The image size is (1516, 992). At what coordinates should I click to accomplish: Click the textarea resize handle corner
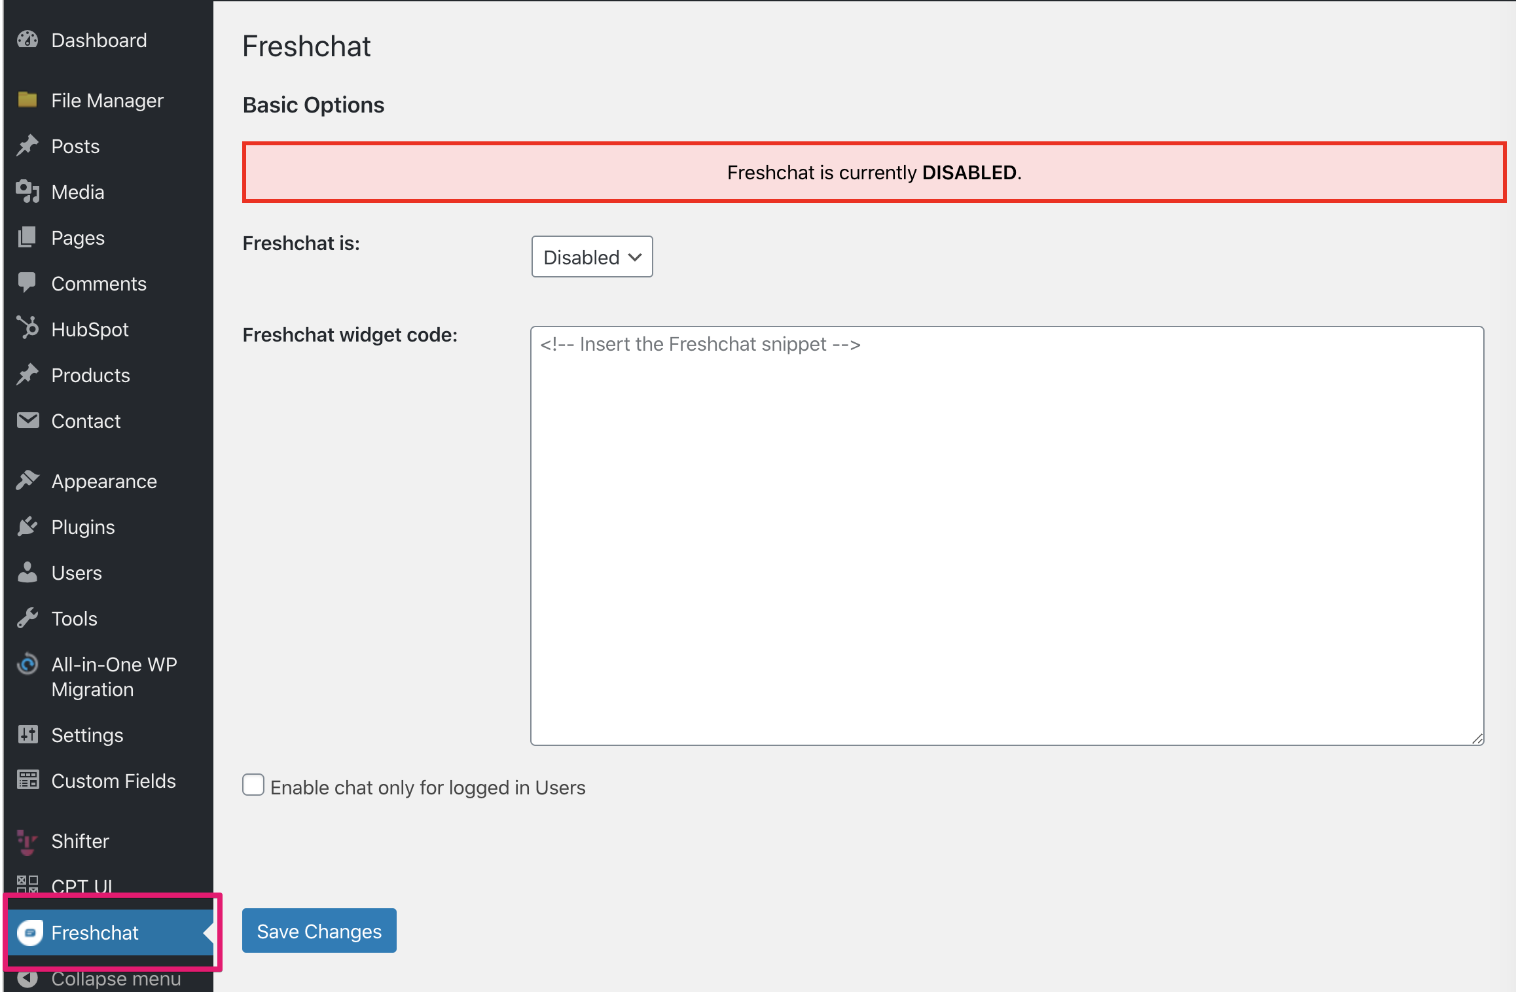(1477, 739)
